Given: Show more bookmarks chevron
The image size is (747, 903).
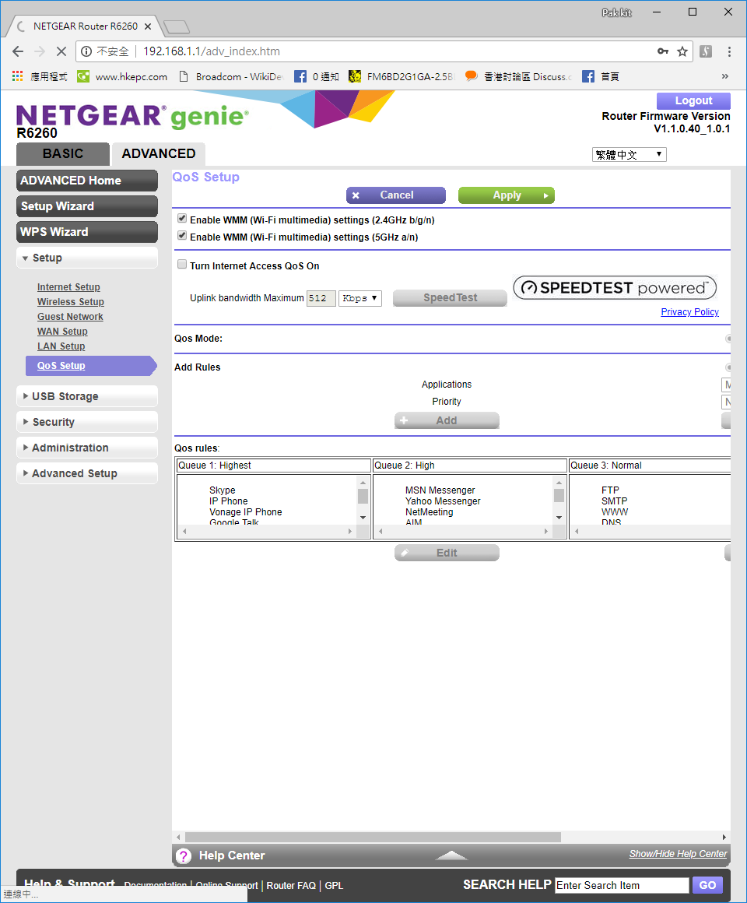Looking at the screenshot, I should tap(725, 76).
